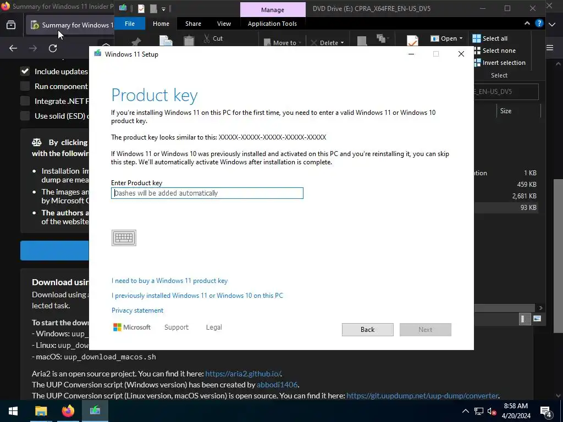563x422 pixels.
Task: Click the Windows 11 Setup title icon
Action: [x=98, y=54]
